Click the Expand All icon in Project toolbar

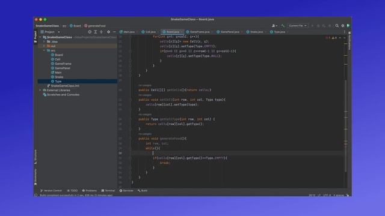pos(96,32)
